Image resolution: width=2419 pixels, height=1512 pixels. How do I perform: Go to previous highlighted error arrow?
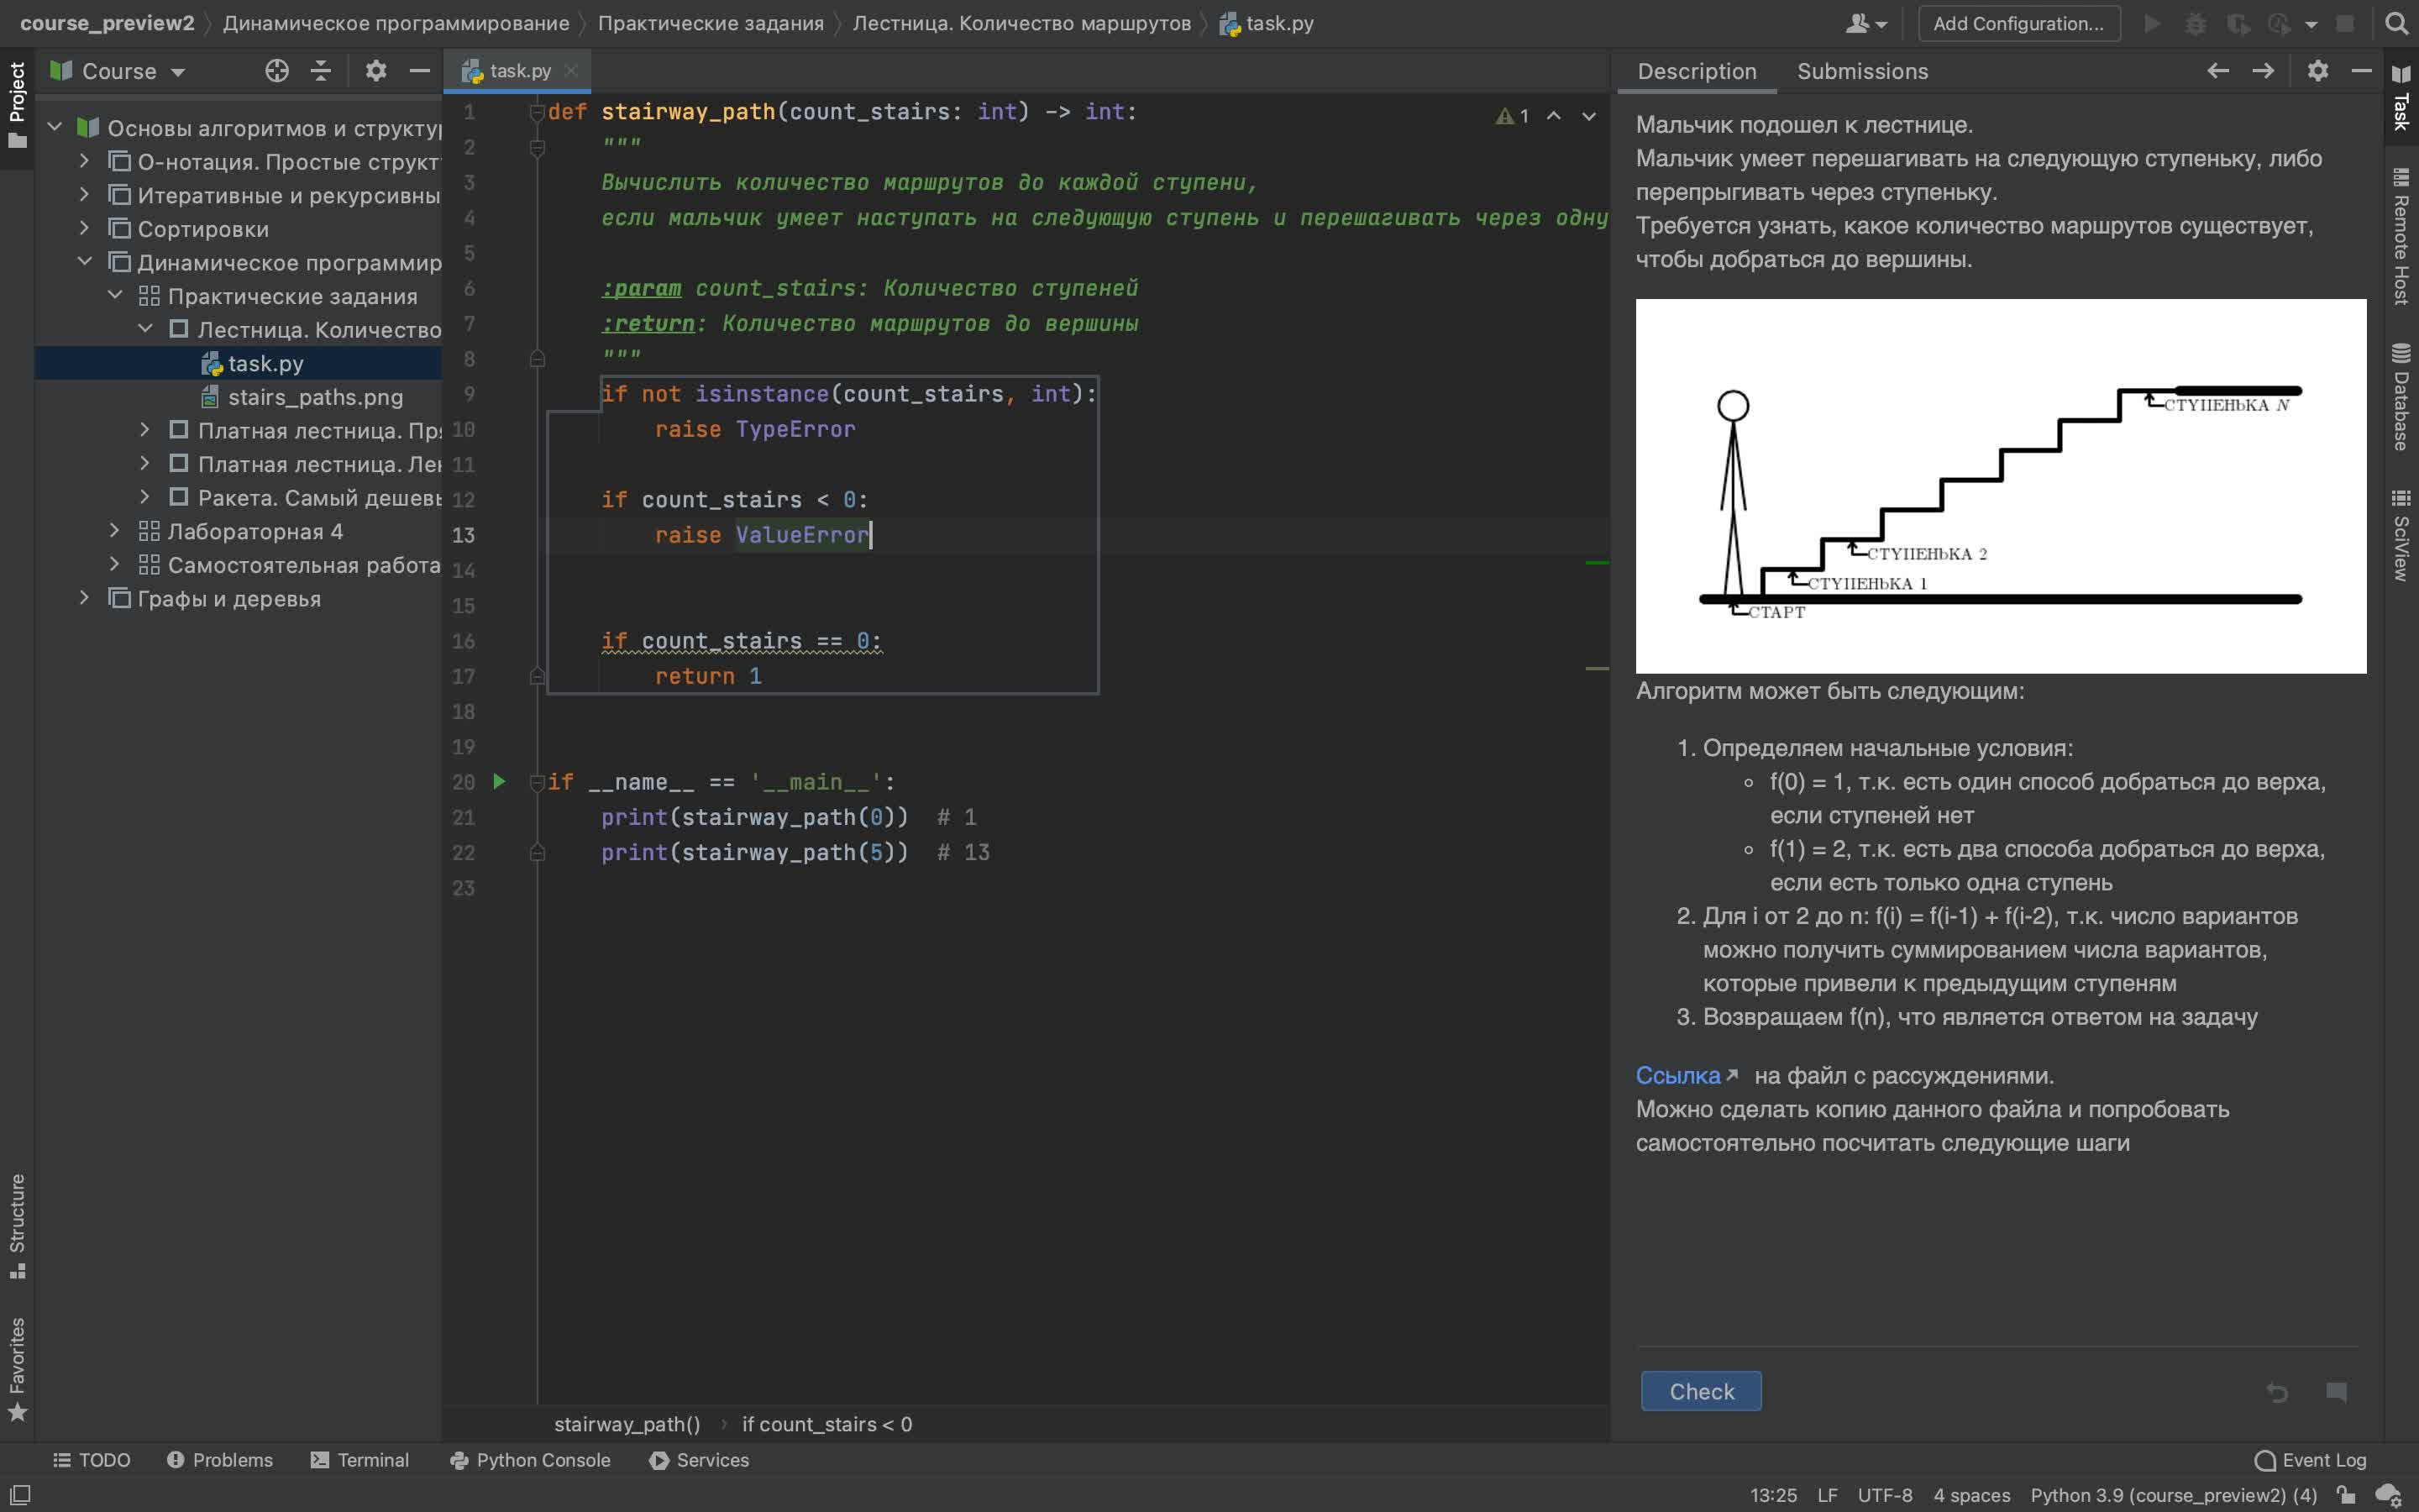1553,116
